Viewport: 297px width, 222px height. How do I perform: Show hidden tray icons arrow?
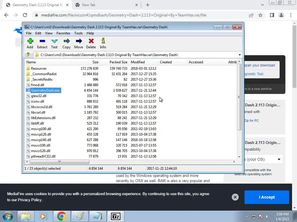pyautogui.click(x=247, y=217)
